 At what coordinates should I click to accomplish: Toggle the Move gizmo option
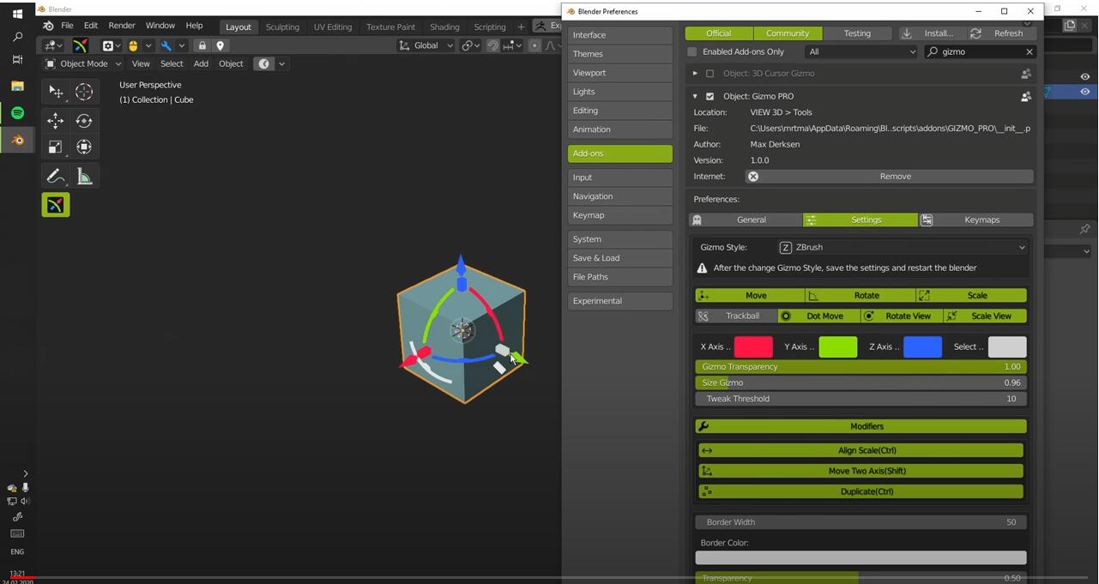tap(749, 295)
